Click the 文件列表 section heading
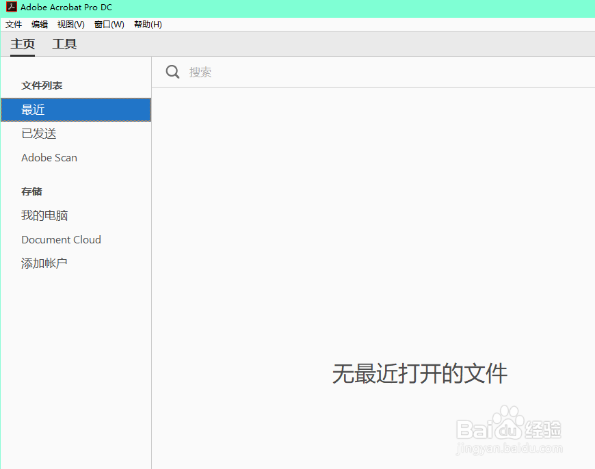The image size is (595, 469). click(x=42, y=85)
